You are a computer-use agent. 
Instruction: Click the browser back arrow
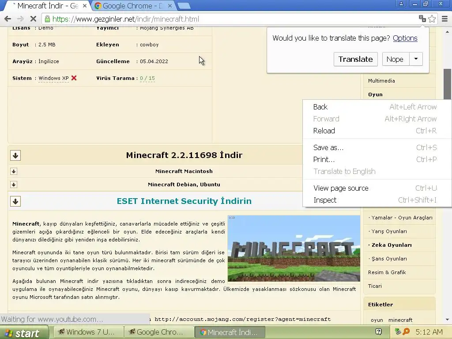tap(8, 19)
